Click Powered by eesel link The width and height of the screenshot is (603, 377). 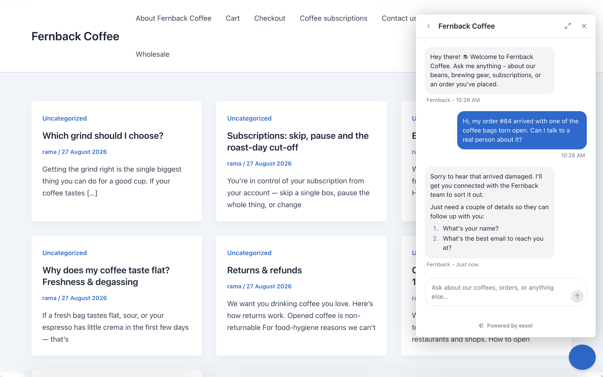(506, 325)
